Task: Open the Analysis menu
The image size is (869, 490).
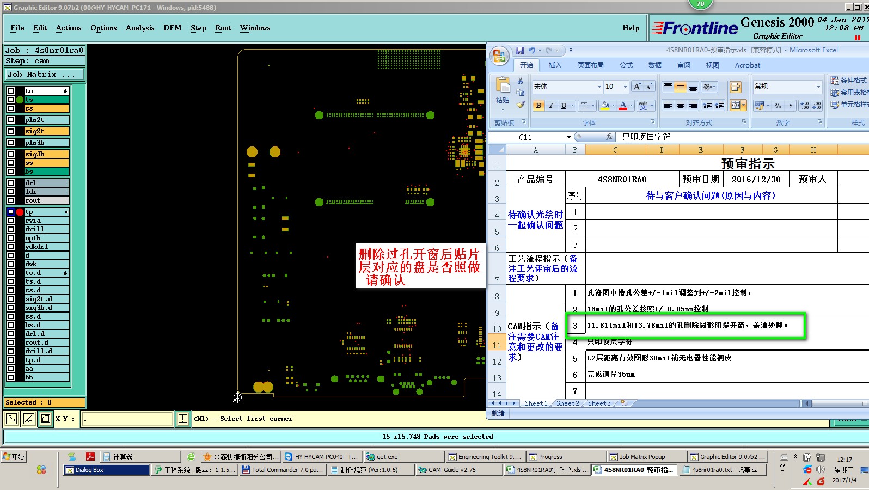Action: [140, 28]
